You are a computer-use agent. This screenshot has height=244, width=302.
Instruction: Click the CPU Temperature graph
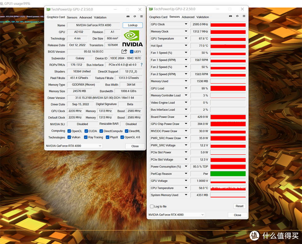pyautogui.click(x=228, y=188)
